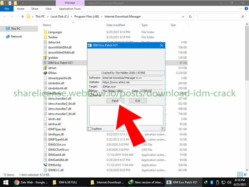Select idmfsa.dll file
Viewport: 249px width, 187px height.
coord(54,124)
